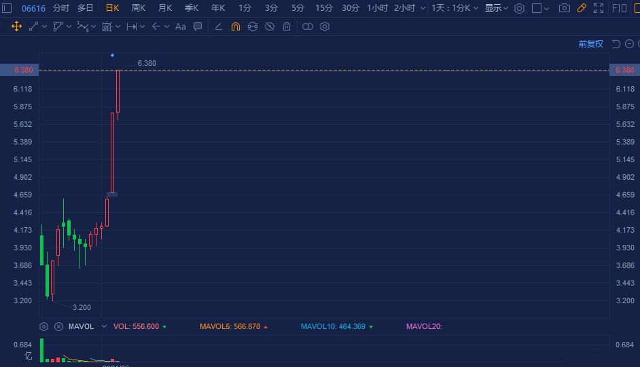Select the move/pan crosshair tool
Image resolution: width=640 pixels, height=367 pixels.
(x=17, y=26)
